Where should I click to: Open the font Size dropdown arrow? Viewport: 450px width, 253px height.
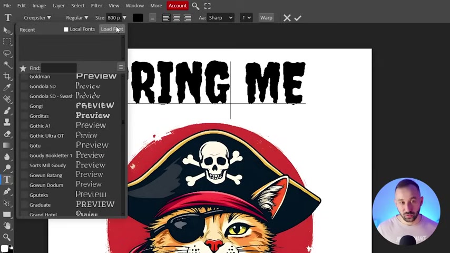click(124, 18)
